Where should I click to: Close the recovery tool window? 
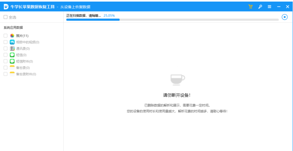tap(288, 7)
